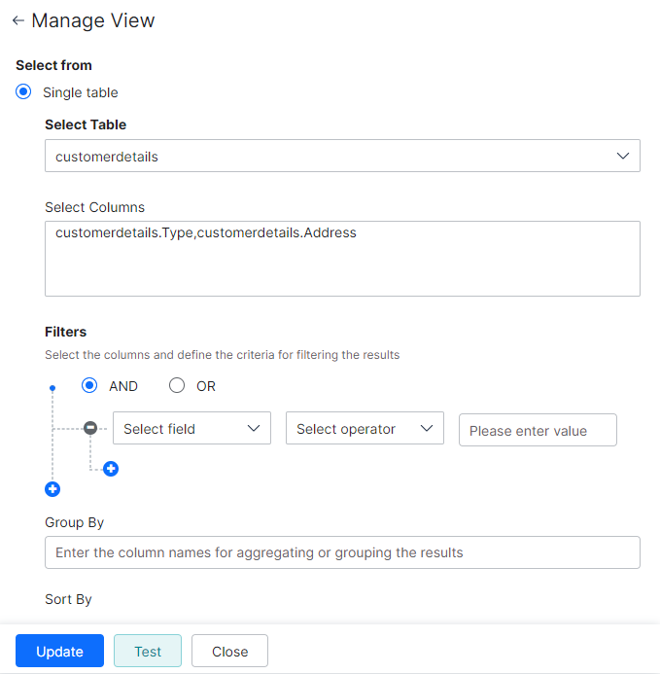Expand the Select field dropdown
This screenshot has height=674, width=660.
(x=191, y=429)
